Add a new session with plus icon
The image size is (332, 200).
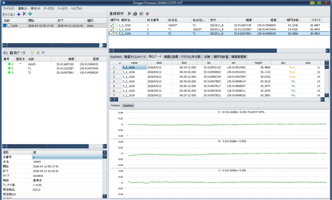[x=19, y=14]
